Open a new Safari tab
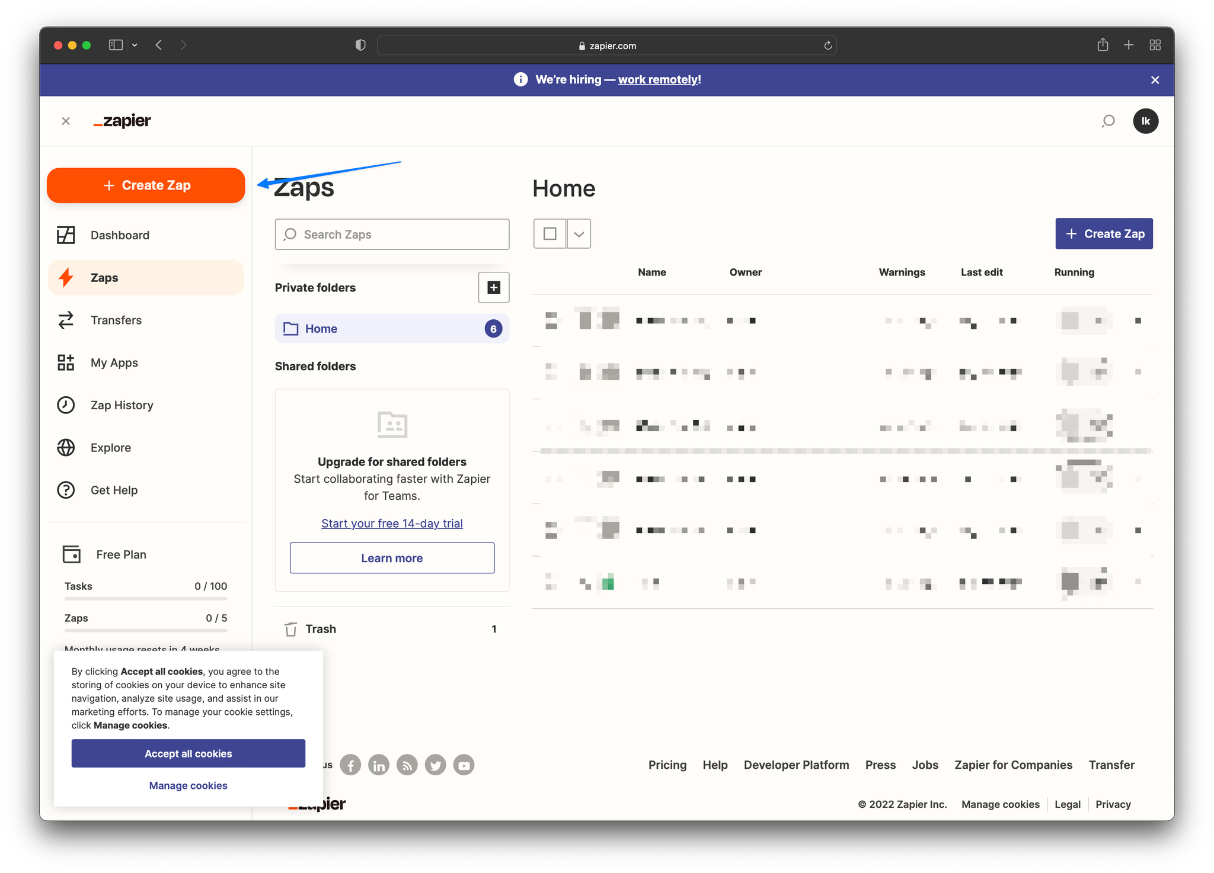The width and height of the screenshot is (1214, 873). (x=1129, y=45)
